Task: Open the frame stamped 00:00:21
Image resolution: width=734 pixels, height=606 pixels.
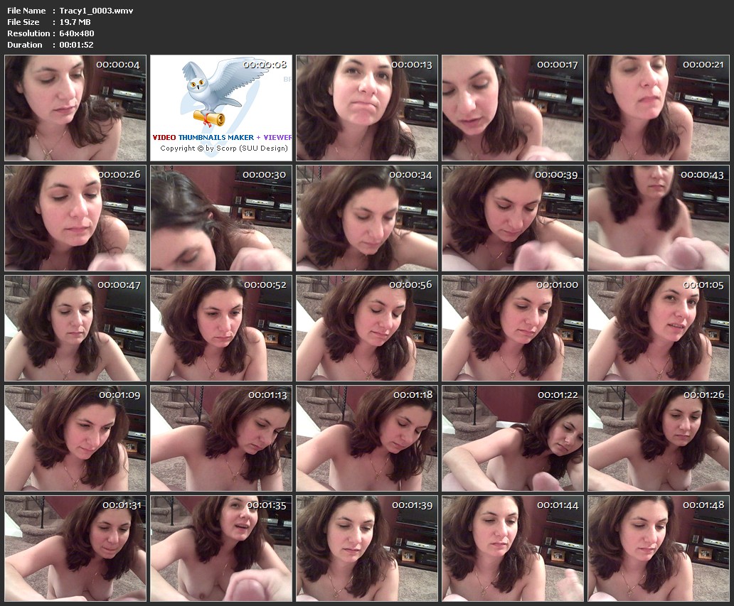Action: coord(659,108)
